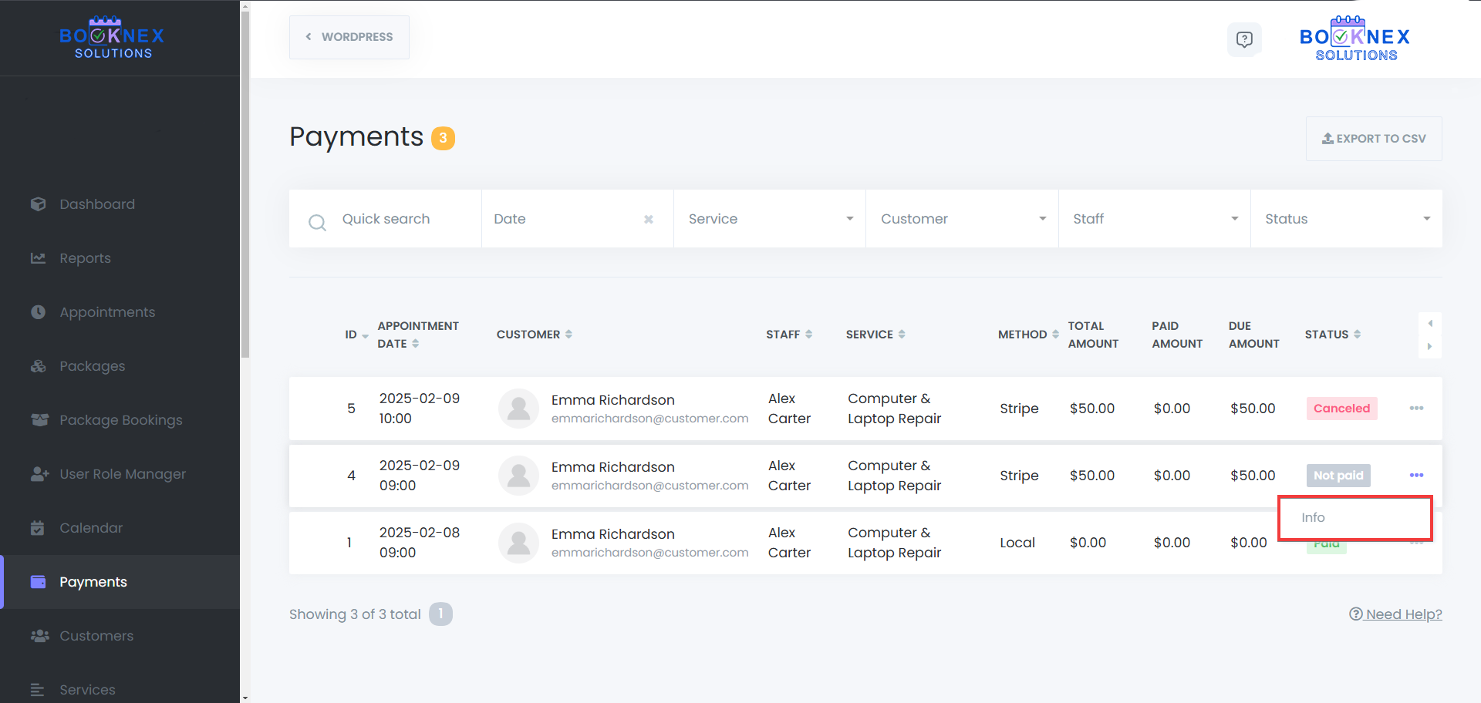
Task: Expand the Customer filter dropdown
Action: click(x=961, y=219)
